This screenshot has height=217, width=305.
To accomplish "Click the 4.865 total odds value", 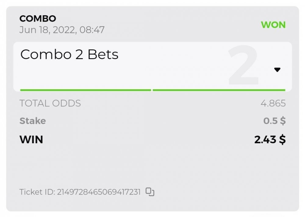I will point(273,103).
